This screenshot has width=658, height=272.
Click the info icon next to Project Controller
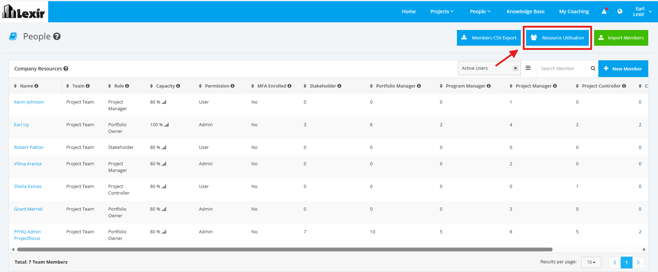click(624, 86)
